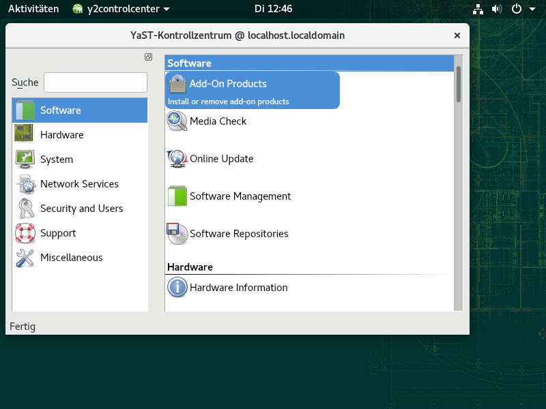Open Software Repositories module
This screenshot has width=546, height=409.
tap(238, 234)
